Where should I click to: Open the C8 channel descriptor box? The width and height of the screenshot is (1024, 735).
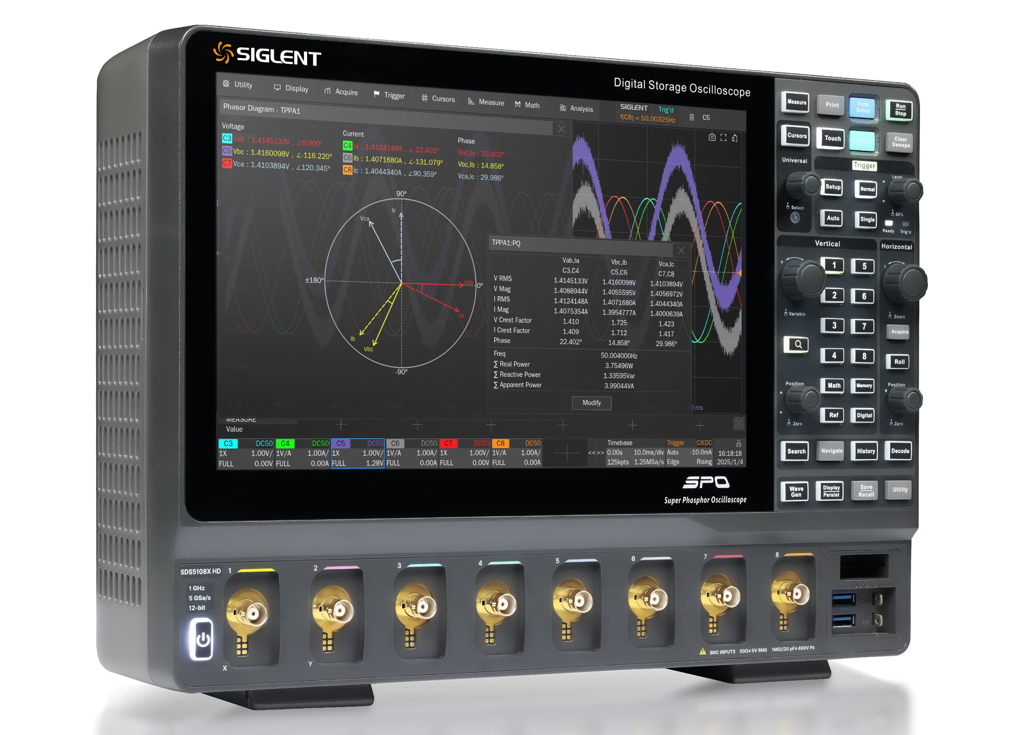516,453
